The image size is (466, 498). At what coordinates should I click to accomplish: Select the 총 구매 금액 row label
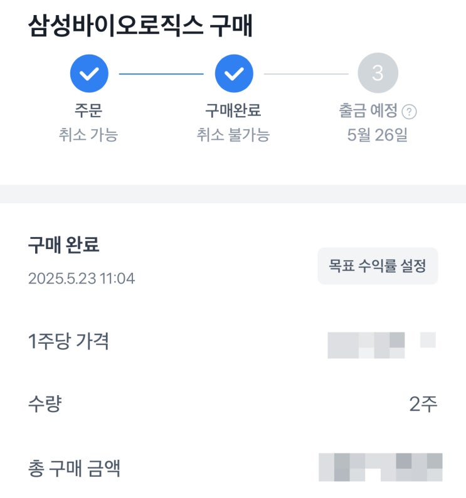75,468
